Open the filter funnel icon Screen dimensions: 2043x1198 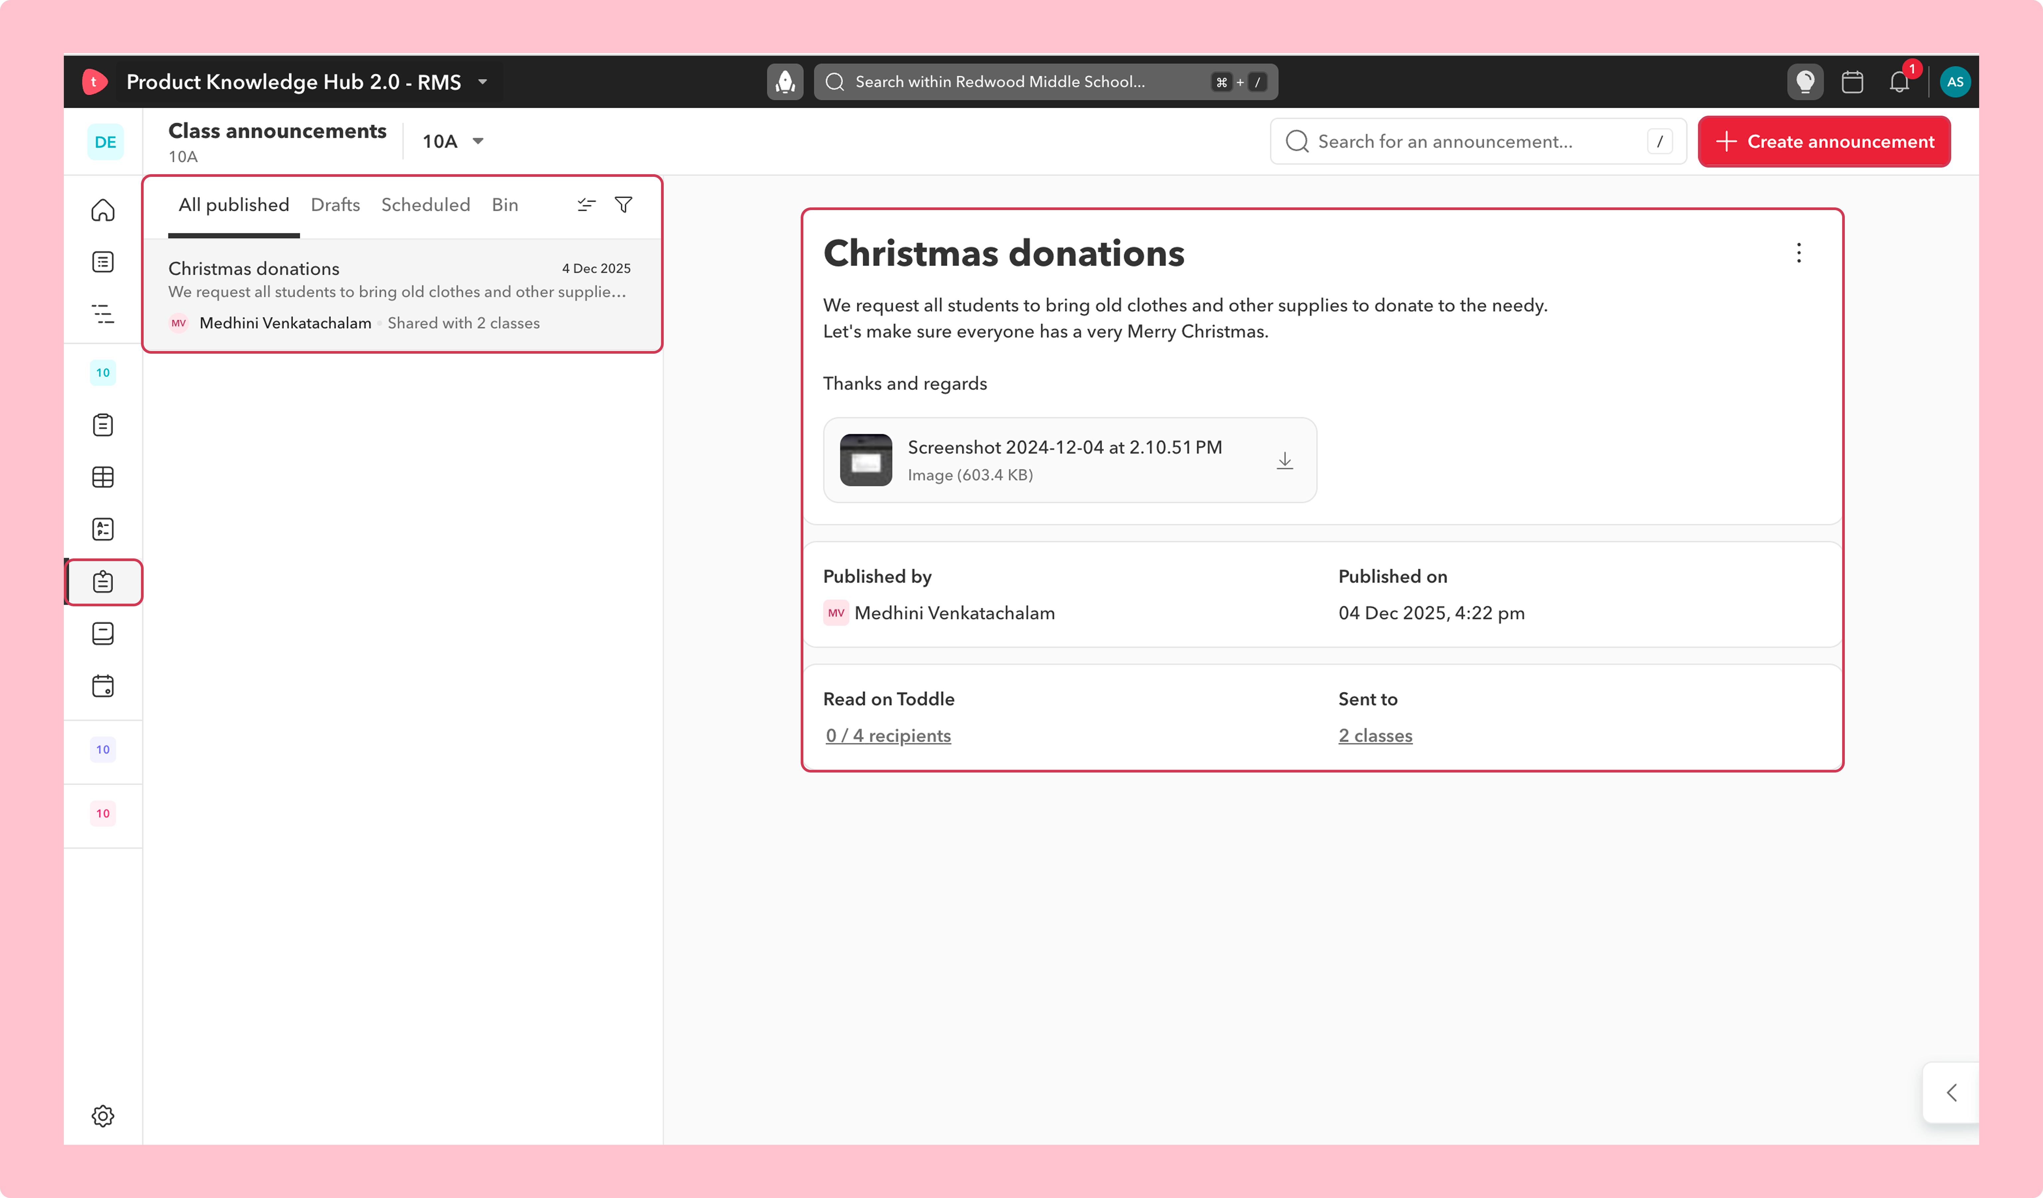(x=623, y=205)
